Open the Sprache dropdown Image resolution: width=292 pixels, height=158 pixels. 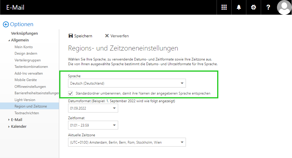127,83
